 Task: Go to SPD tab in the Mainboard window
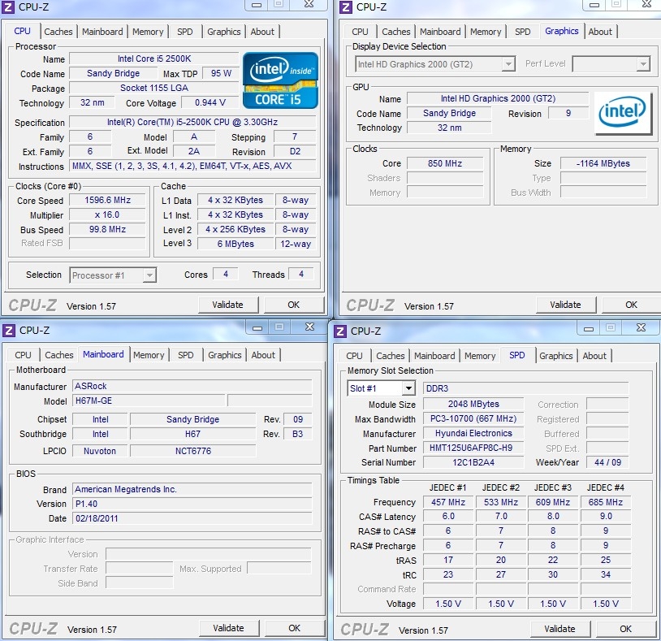[186, 355]
